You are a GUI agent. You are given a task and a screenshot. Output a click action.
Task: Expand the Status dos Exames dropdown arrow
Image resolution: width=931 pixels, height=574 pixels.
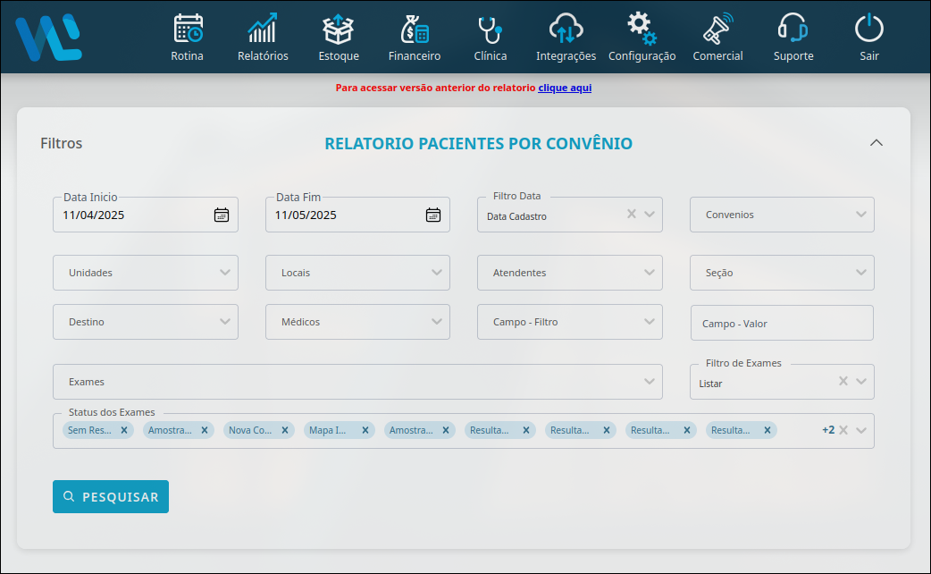coord(861,430)
